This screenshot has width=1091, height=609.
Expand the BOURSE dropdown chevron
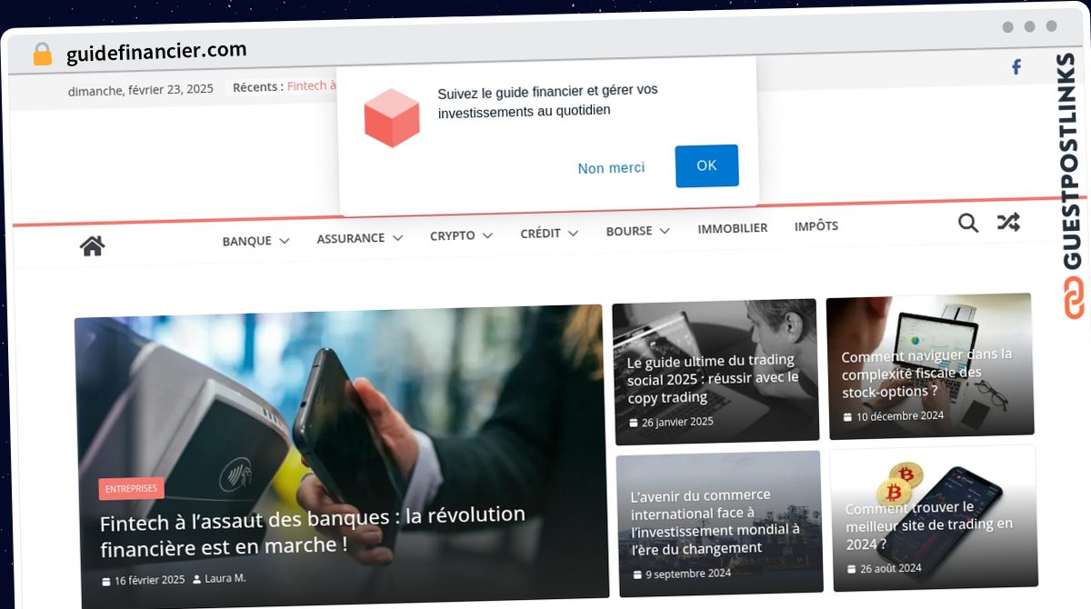click(x=665, y=231)
